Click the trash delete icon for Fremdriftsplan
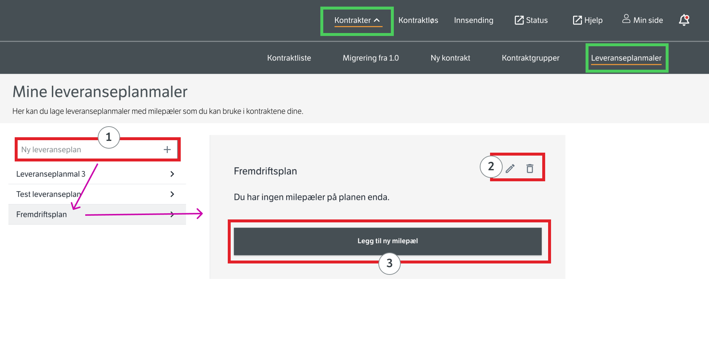This screenshot has width=709, height=342. [530, 168]
